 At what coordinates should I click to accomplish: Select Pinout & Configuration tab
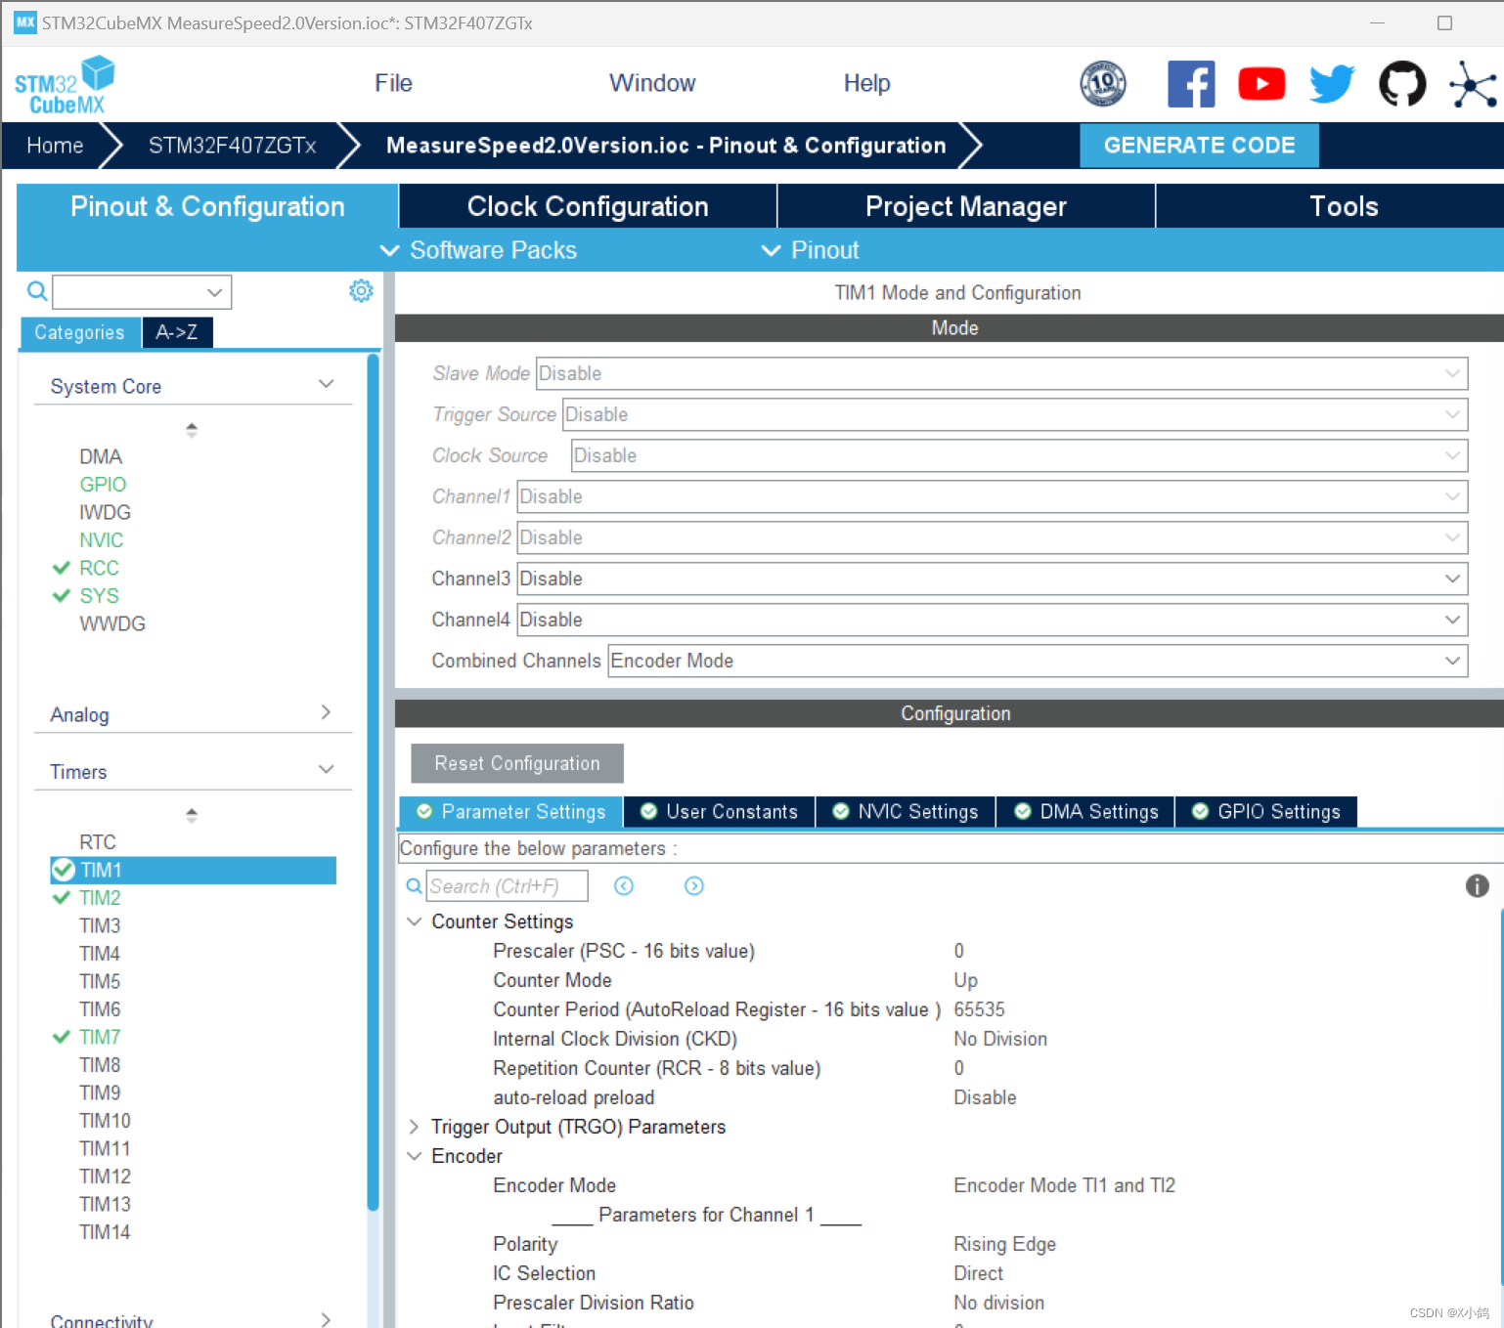(x=207, y=206)
